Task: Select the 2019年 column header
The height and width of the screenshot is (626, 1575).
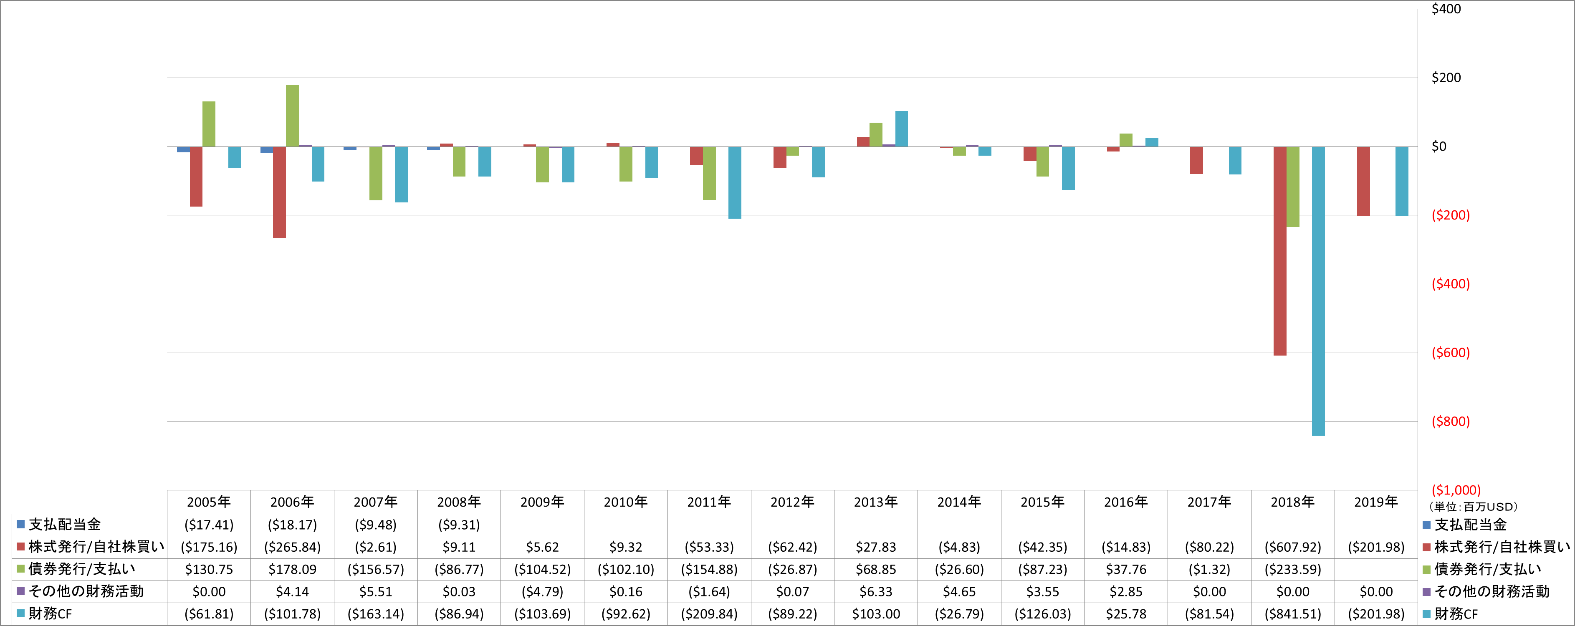Action: (1376, 502)
